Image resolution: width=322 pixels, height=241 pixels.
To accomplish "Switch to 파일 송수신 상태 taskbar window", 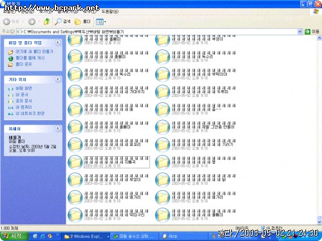I will pos(135,237).
